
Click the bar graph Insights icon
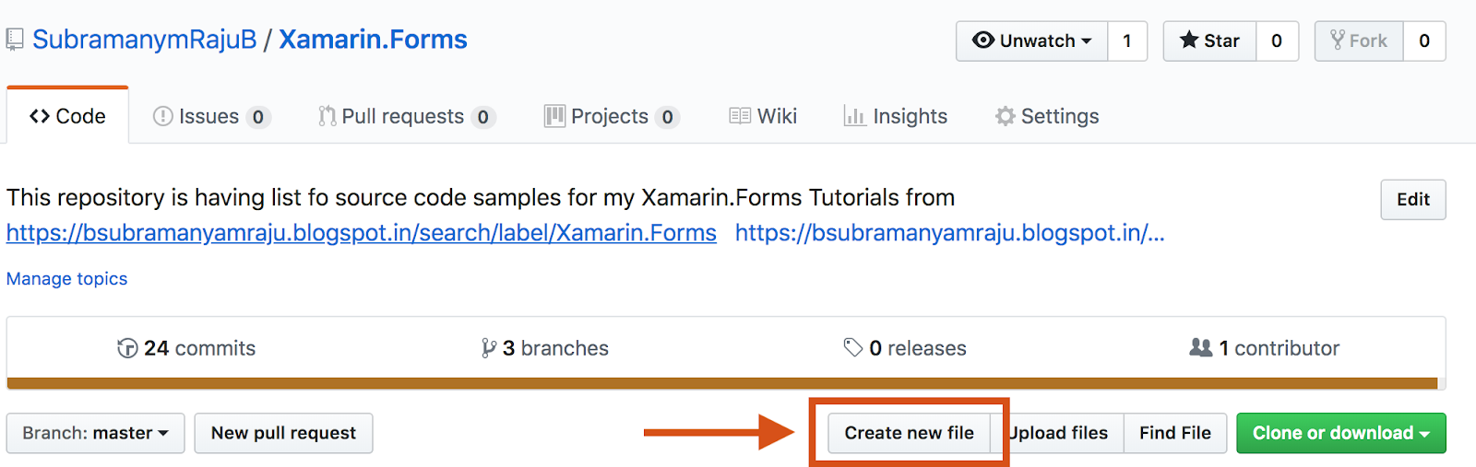point(854,116)
